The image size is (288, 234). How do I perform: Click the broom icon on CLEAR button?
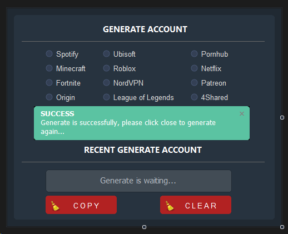tap(170, 206)
